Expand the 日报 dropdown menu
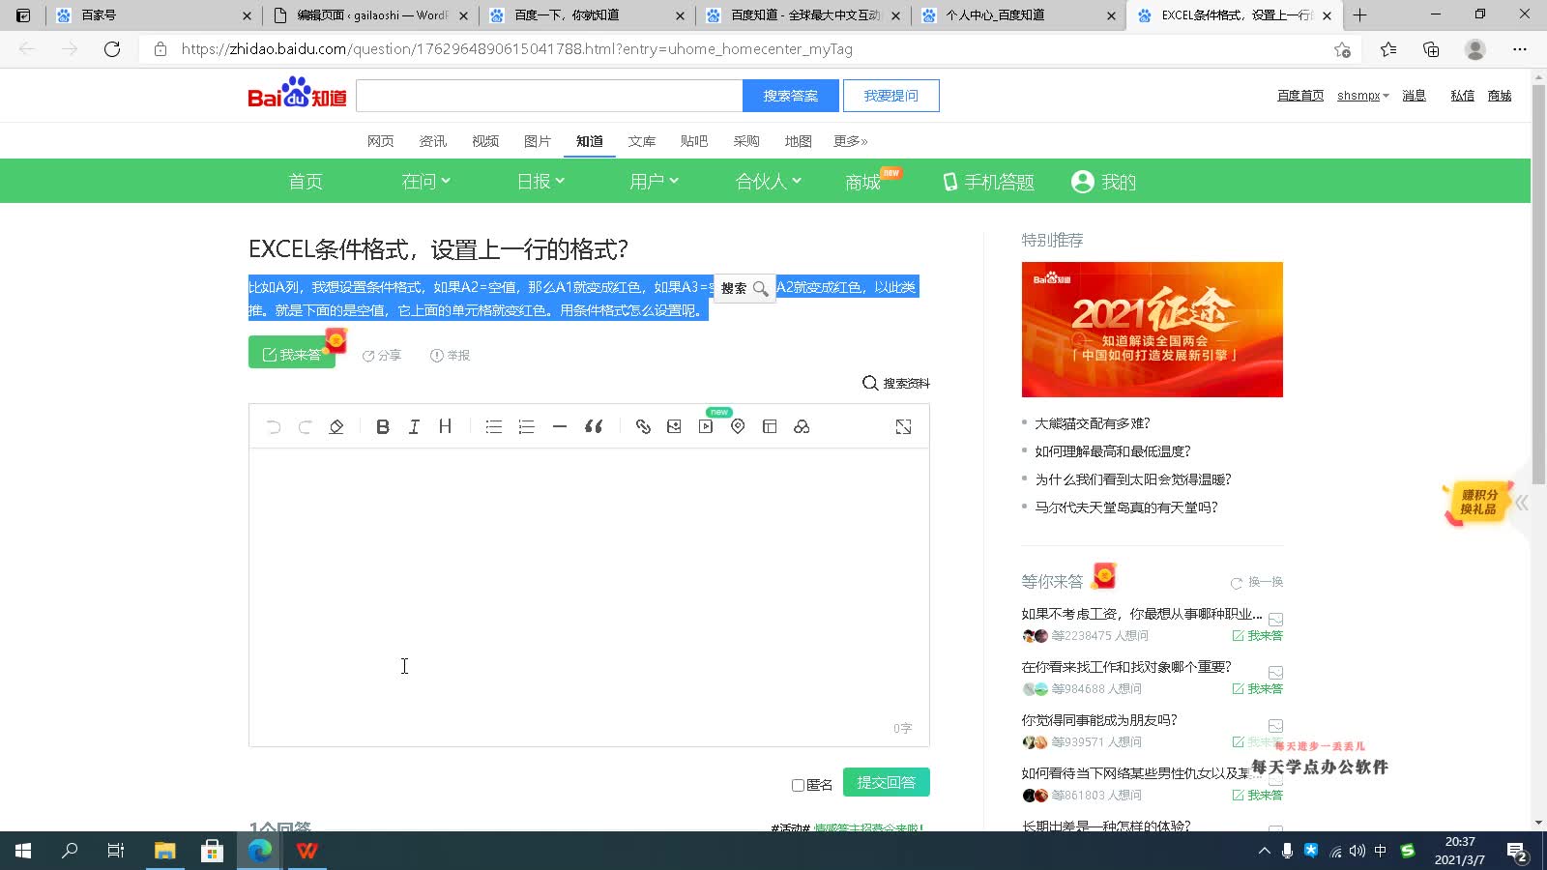 pos(540,181)
